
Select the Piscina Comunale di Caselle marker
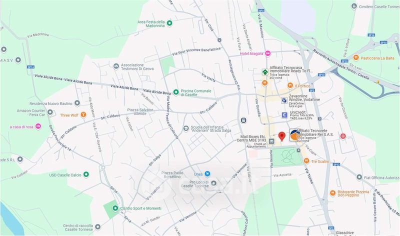[176, 92]
